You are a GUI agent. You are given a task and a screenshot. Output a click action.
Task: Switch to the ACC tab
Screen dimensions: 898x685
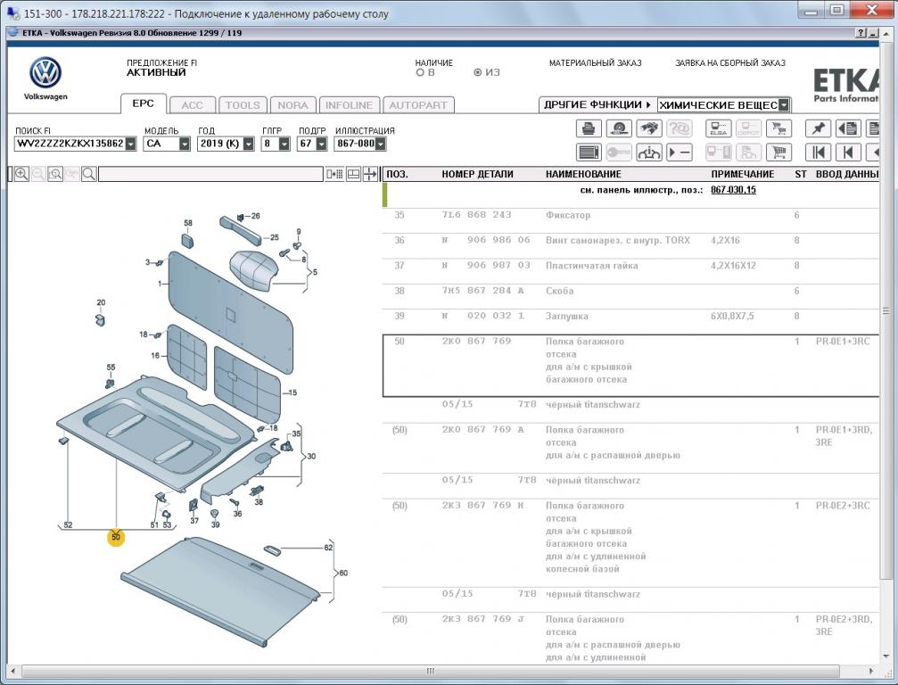(x=193, y=105)
